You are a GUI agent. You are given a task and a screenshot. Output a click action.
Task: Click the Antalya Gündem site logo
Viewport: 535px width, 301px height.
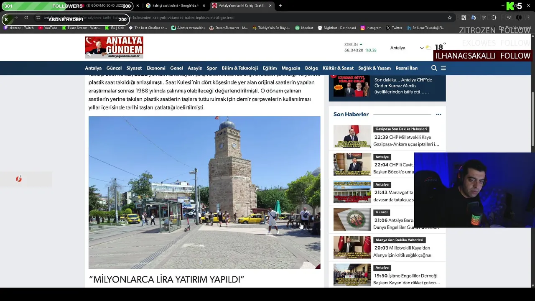114,47
